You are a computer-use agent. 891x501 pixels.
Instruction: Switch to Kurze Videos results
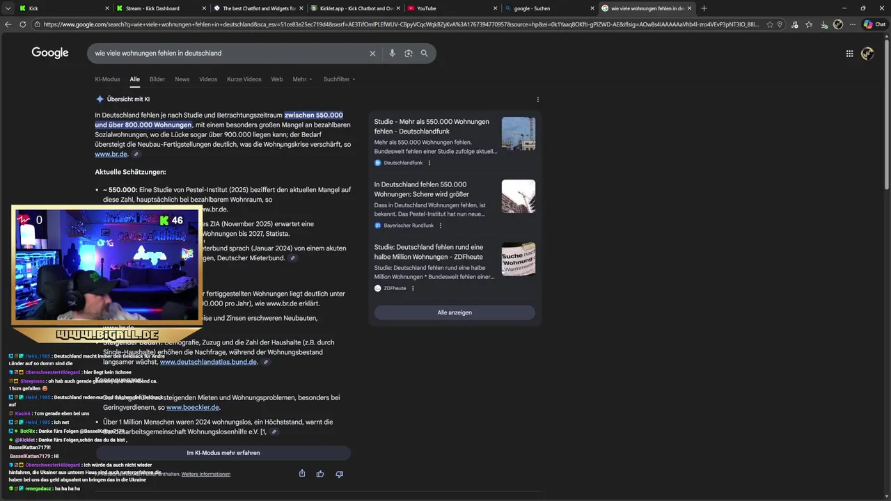click(x=244, y=79)
